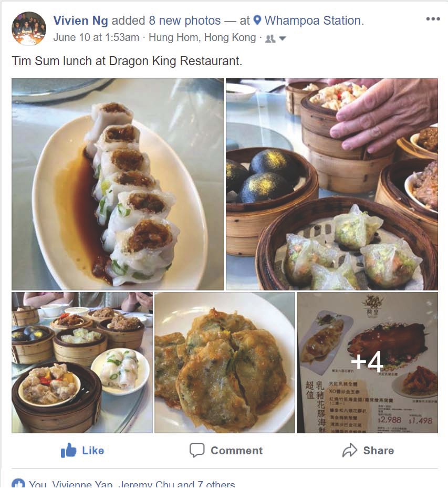Click the thumbs-up Like icon
Screen dimensions: 448x500
(69, 450)
